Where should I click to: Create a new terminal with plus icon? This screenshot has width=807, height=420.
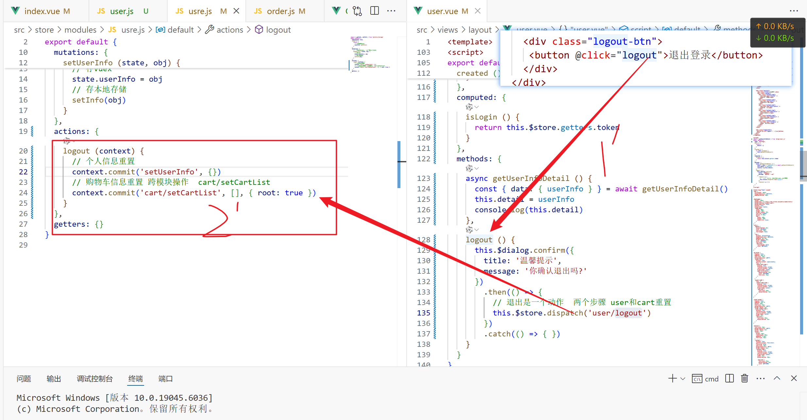(672, 379)
